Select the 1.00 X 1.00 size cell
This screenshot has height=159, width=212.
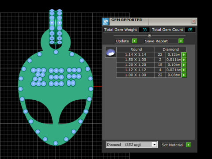(136, 75)
